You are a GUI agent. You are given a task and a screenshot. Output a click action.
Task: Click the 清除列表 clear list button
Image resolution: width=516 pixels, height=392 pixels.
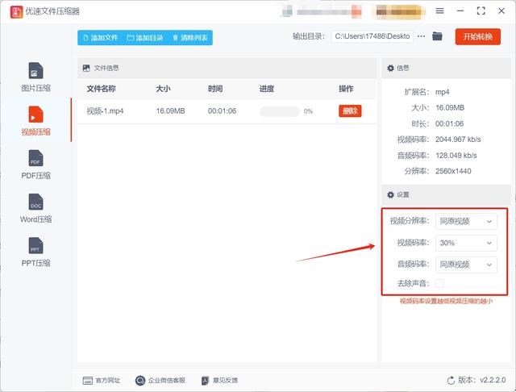tap(190, 38)
